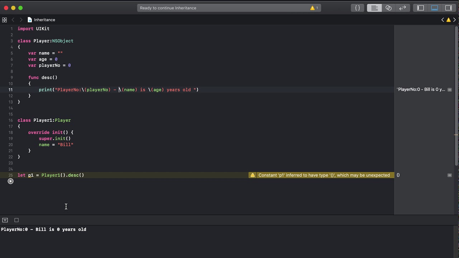Toggle the Navigator panel

pyautogui.click(x=421, y=8)
